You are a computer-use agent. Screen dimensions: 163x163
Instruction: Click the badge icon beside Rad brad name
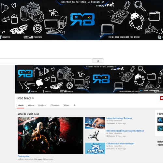[x=33, y=98]
